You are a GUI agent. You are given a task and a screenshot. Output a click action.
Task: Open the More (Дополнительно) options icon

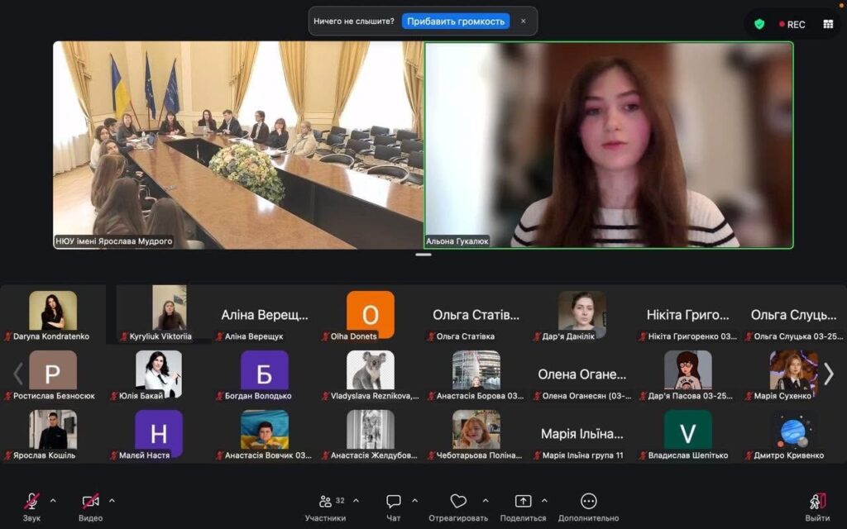[588, 501]
